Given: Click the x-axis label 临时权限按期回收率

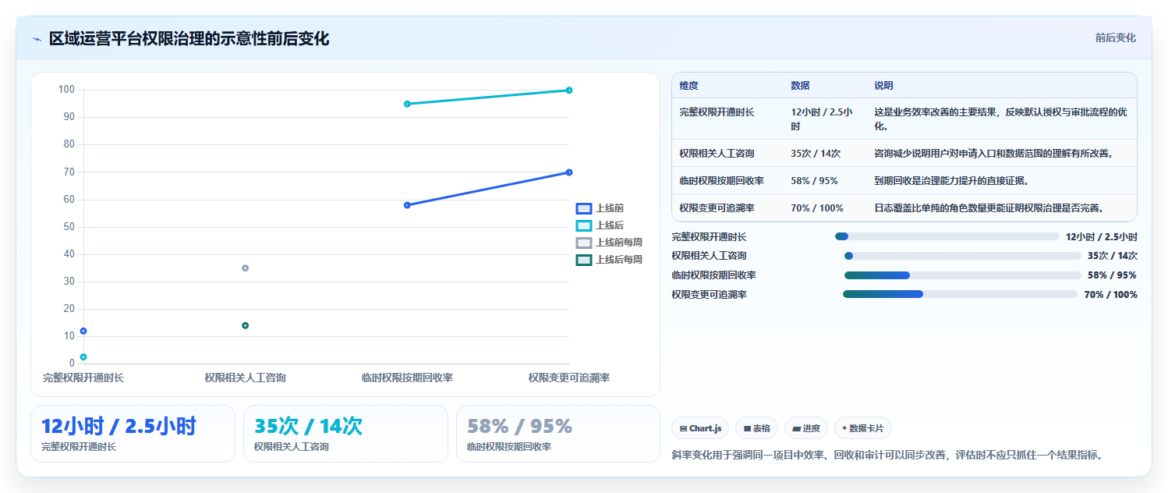Looking at the screenshot, I should coord(407,378).
